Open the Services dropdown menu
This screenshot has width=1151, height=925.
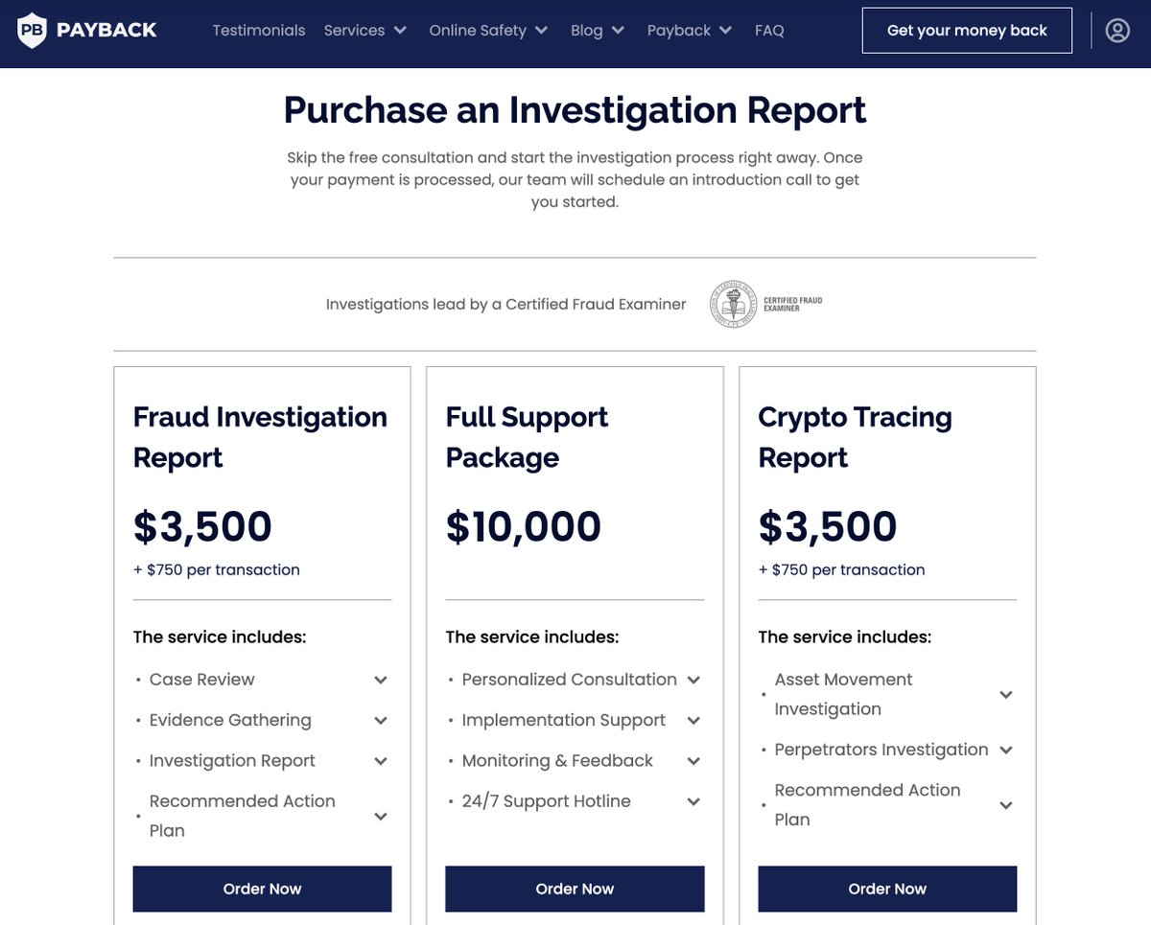pyautogui.click(x=365, y=31)
